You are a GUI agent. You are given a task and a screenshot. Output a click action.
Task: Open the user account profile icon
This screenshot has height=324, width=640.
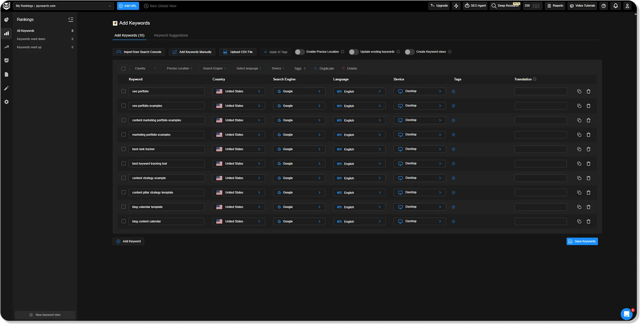[x=627, y=6]
